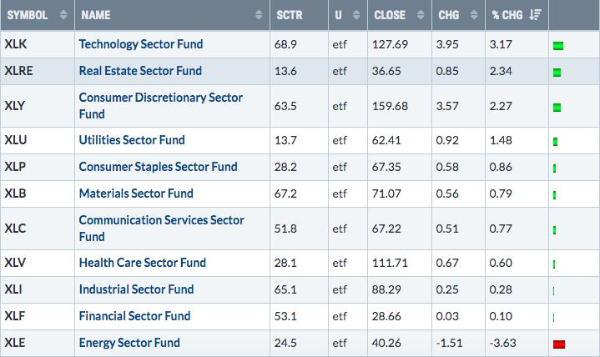Click the red bar for Energy Sector

(559, 344)
